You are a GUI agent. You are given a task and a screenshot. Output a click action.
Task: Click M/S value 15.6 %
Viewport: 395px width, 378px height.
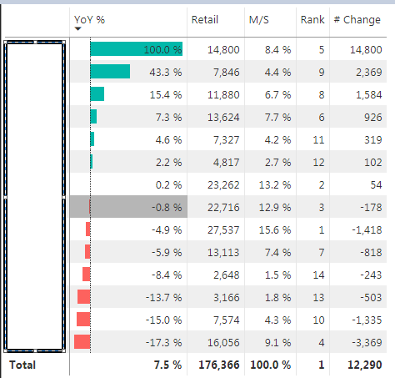click(x=275, y=230)
